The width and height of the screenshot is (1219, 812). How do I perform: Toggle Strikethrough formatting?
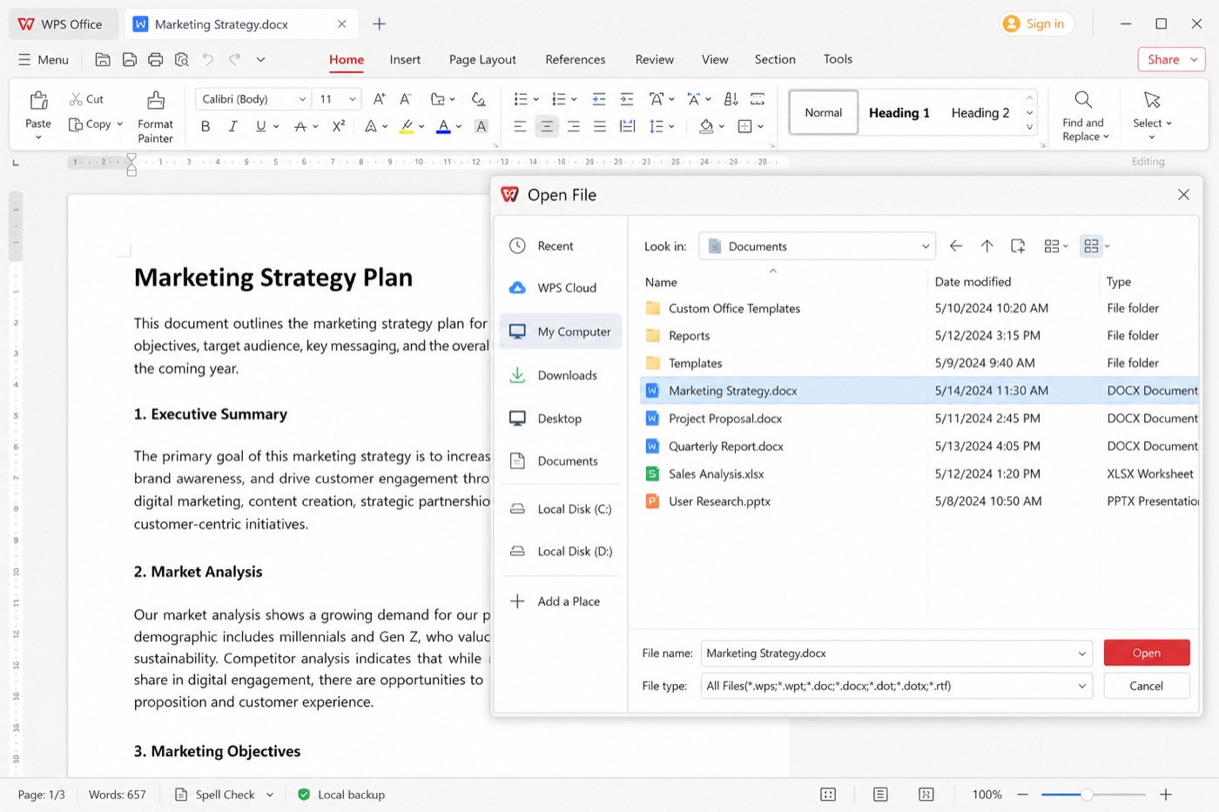[x=300, y=126]
